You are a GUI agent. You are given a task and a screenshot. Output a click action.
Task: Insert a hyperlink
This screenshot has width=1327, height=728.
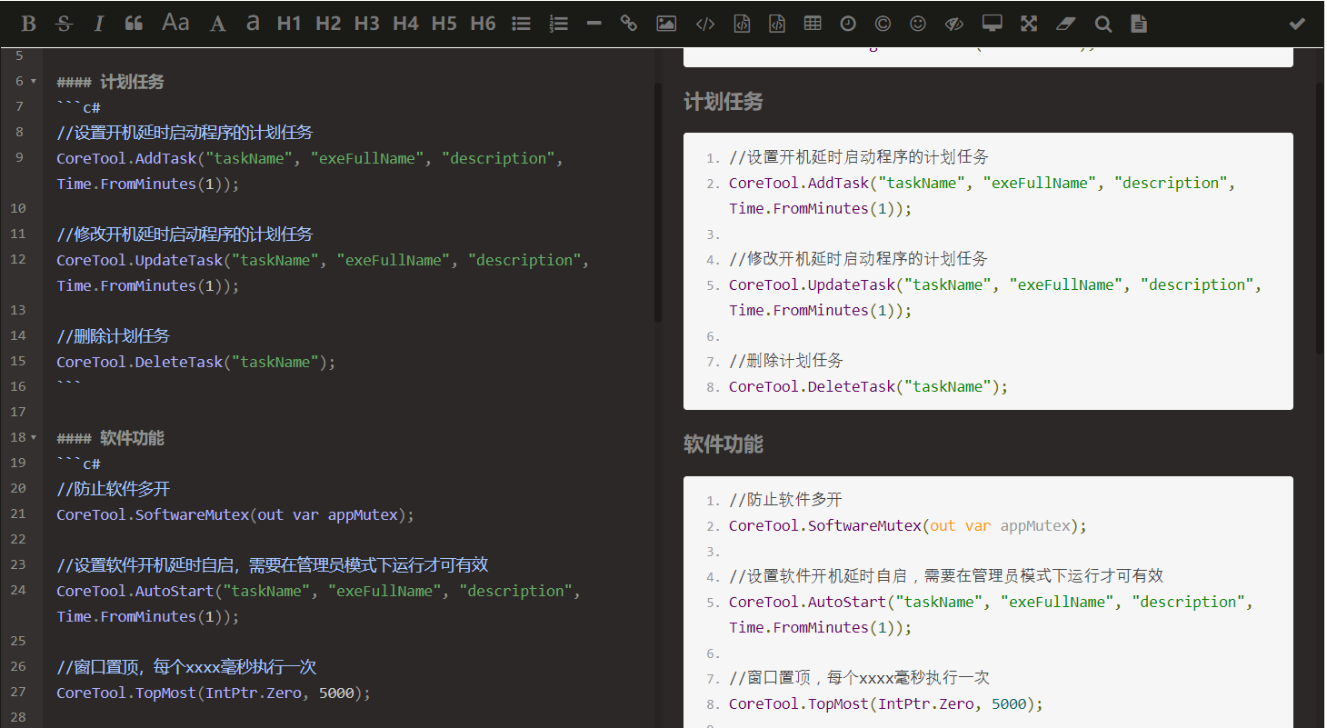point(629,23)
